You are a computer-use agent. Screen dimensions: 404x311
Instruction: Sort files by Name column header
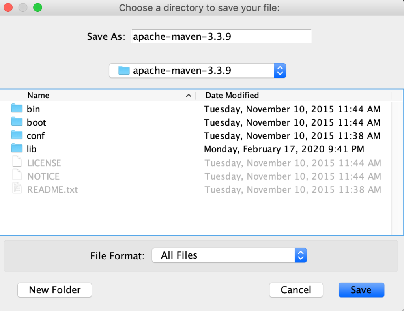click(x=38, y=96)
